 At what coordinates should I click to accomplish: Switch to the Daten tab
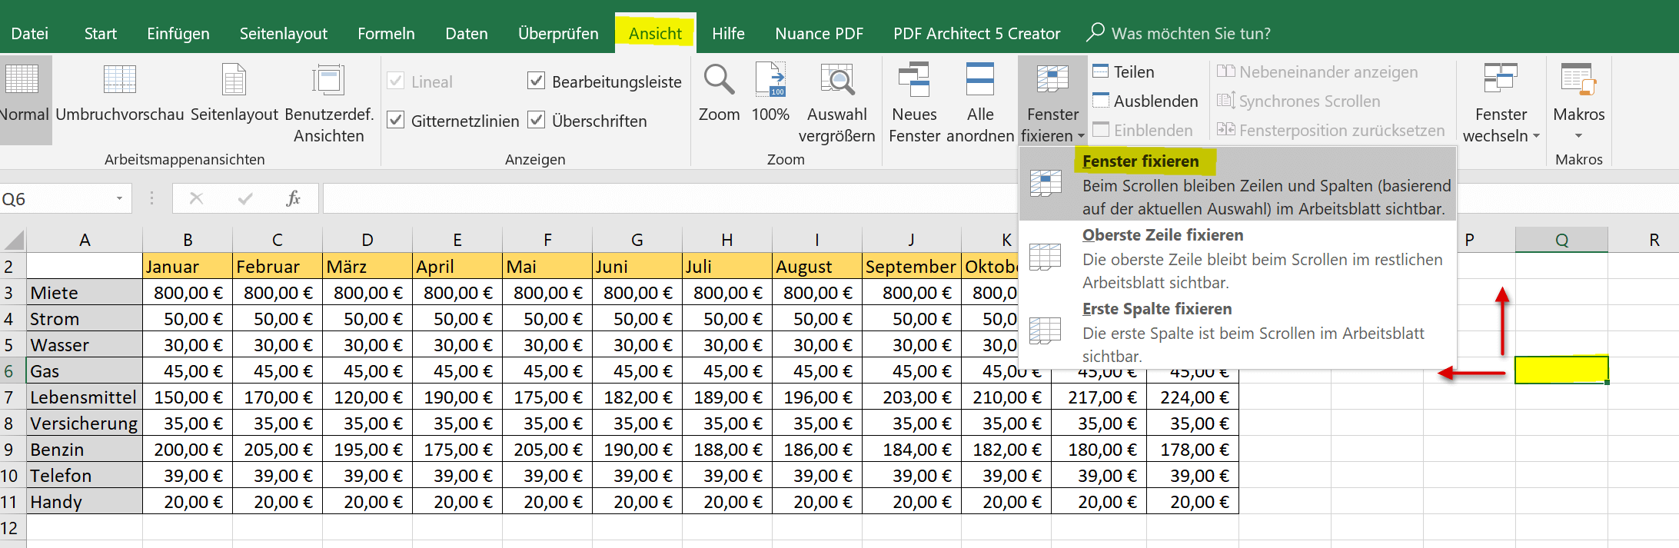[x=467, y=34]
